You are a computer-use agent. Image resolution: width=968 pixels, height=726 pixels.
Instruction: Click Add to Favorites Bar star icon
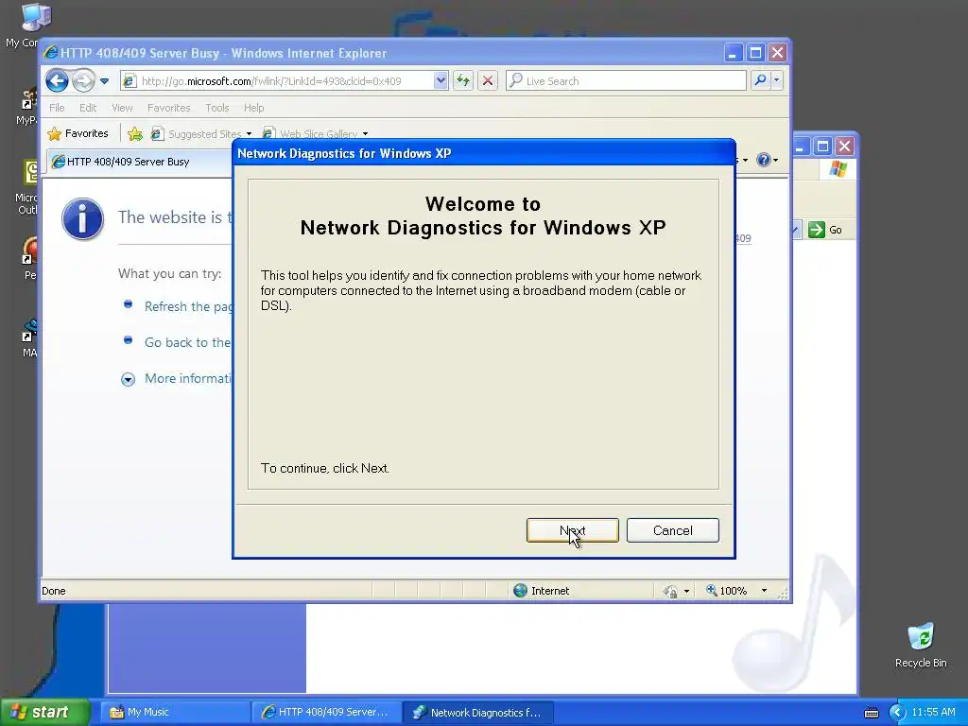(x=134, y=133)
